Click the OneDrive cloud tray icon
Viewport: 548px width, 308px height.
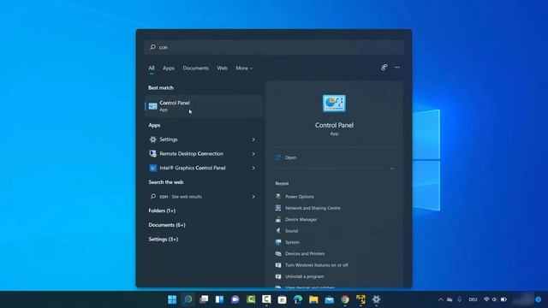pyautogui.click(x=450, y=299)
